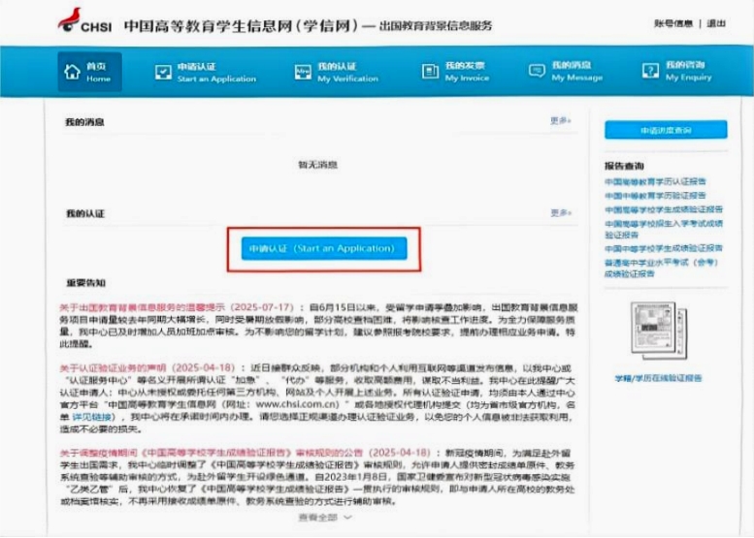Switch to the My Invoice tab
Screen dimensions: 754x538
[x=465, y=72]
